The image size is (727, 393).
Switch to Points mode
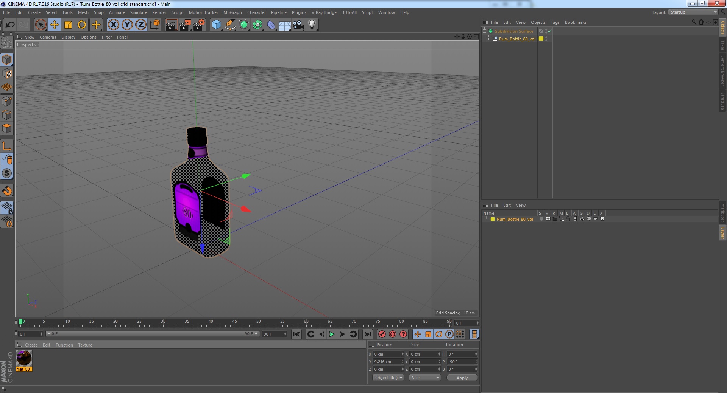7,101
